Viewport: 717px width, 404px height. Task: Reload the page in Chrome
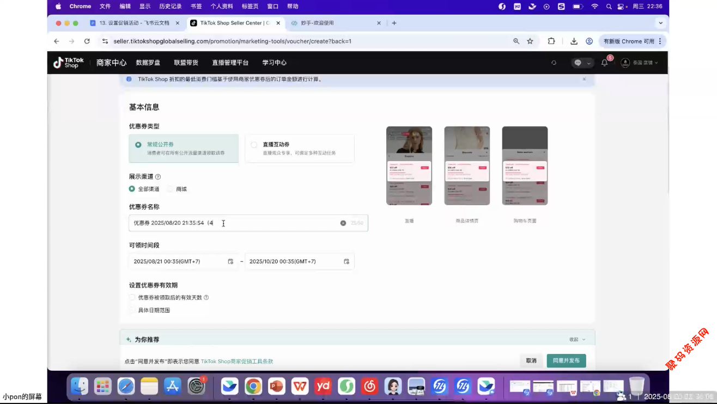(x=87, y=41)
